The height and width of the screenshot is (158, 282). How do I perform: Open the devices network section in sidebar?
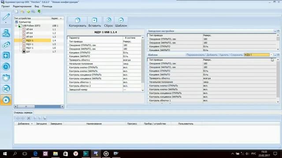(6, 33)
